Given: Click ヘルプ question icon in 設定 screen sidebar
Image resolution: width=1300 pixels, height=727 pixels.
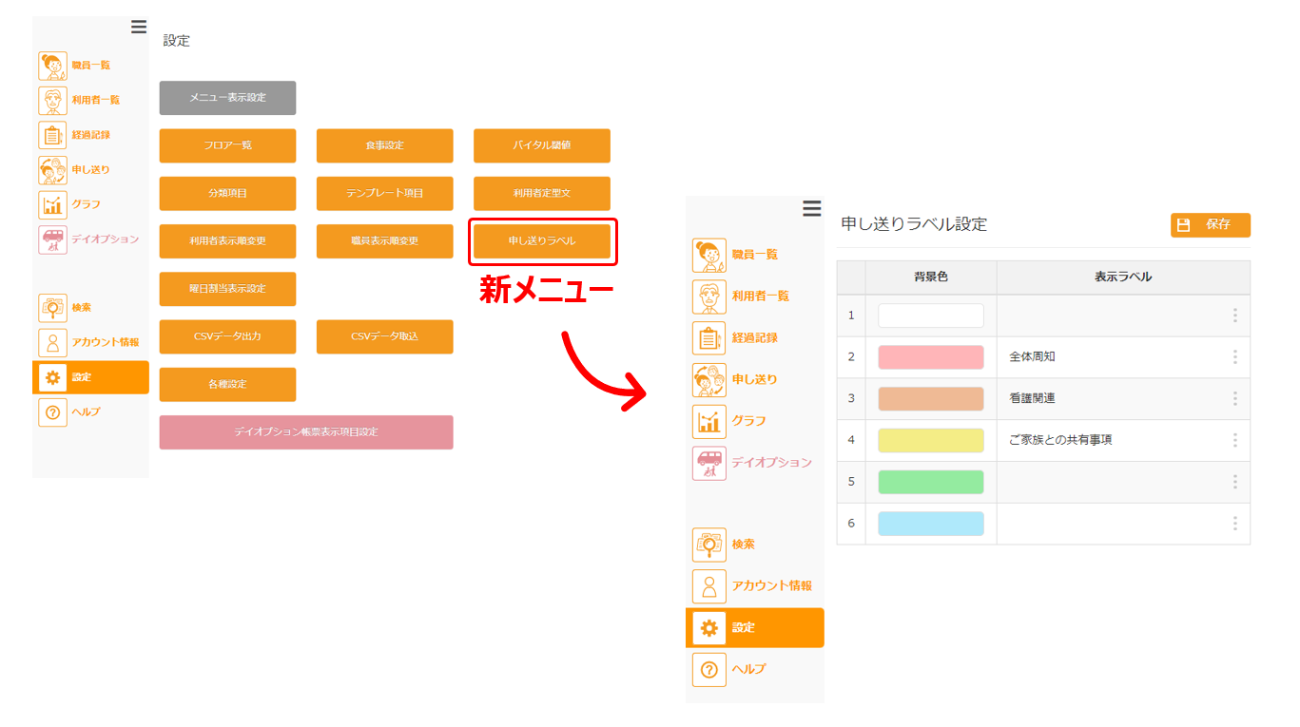Looking at the screenshot, I should click(53, 412).
